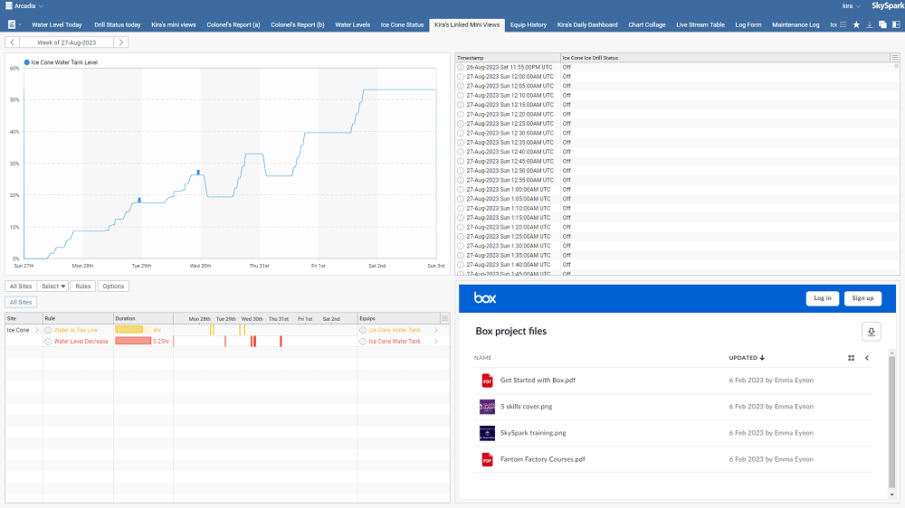
Task: Switch to Drill Status today tab
Action: (x=117, y=24)
